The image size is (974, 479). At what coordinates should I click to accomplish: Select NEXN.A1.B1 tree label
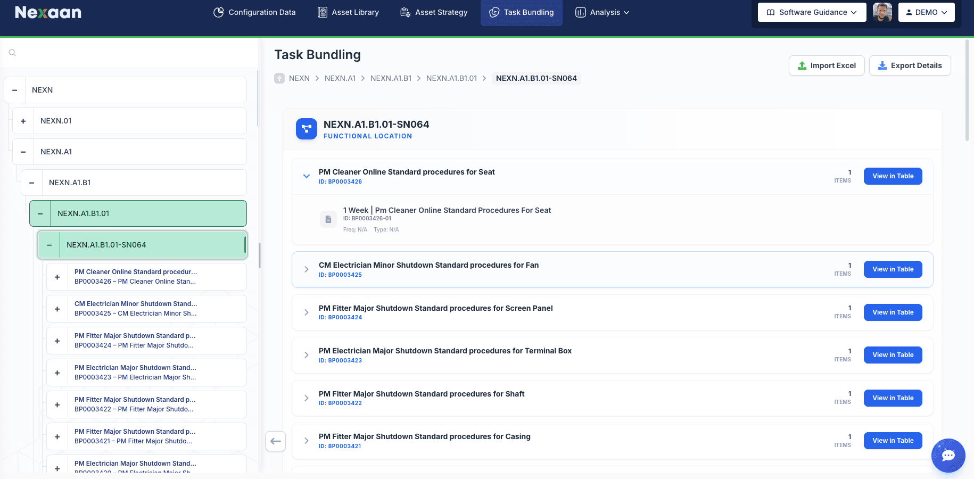pyautogui.click(x=70, y=183)
